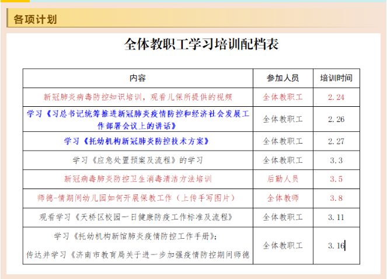This screenshot has width=387, height=279.
Task: Select the 内容 column header cell
Action: 138,78
